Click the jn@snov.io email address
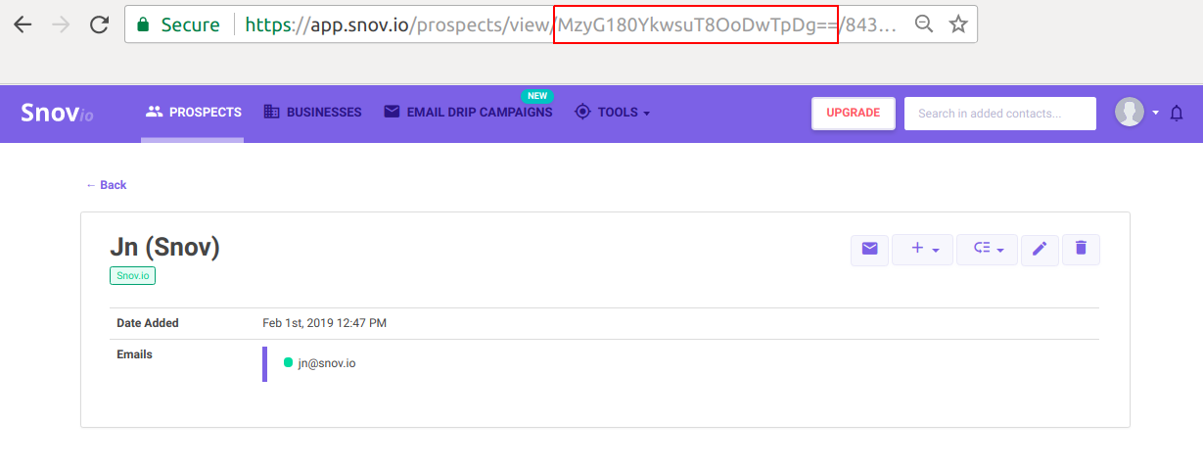This screenshot has width=1203, height=469. (327, 363)
